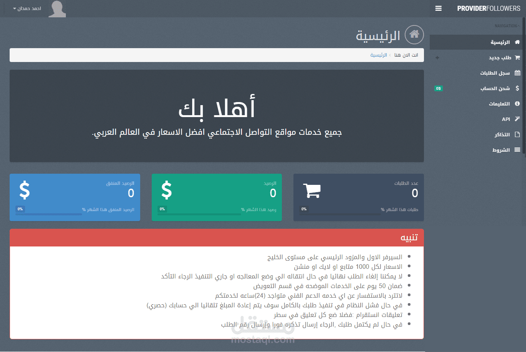
Task: Click the 0$ balance badge on شحن الحساب
Action: click(x=439, y=88)
